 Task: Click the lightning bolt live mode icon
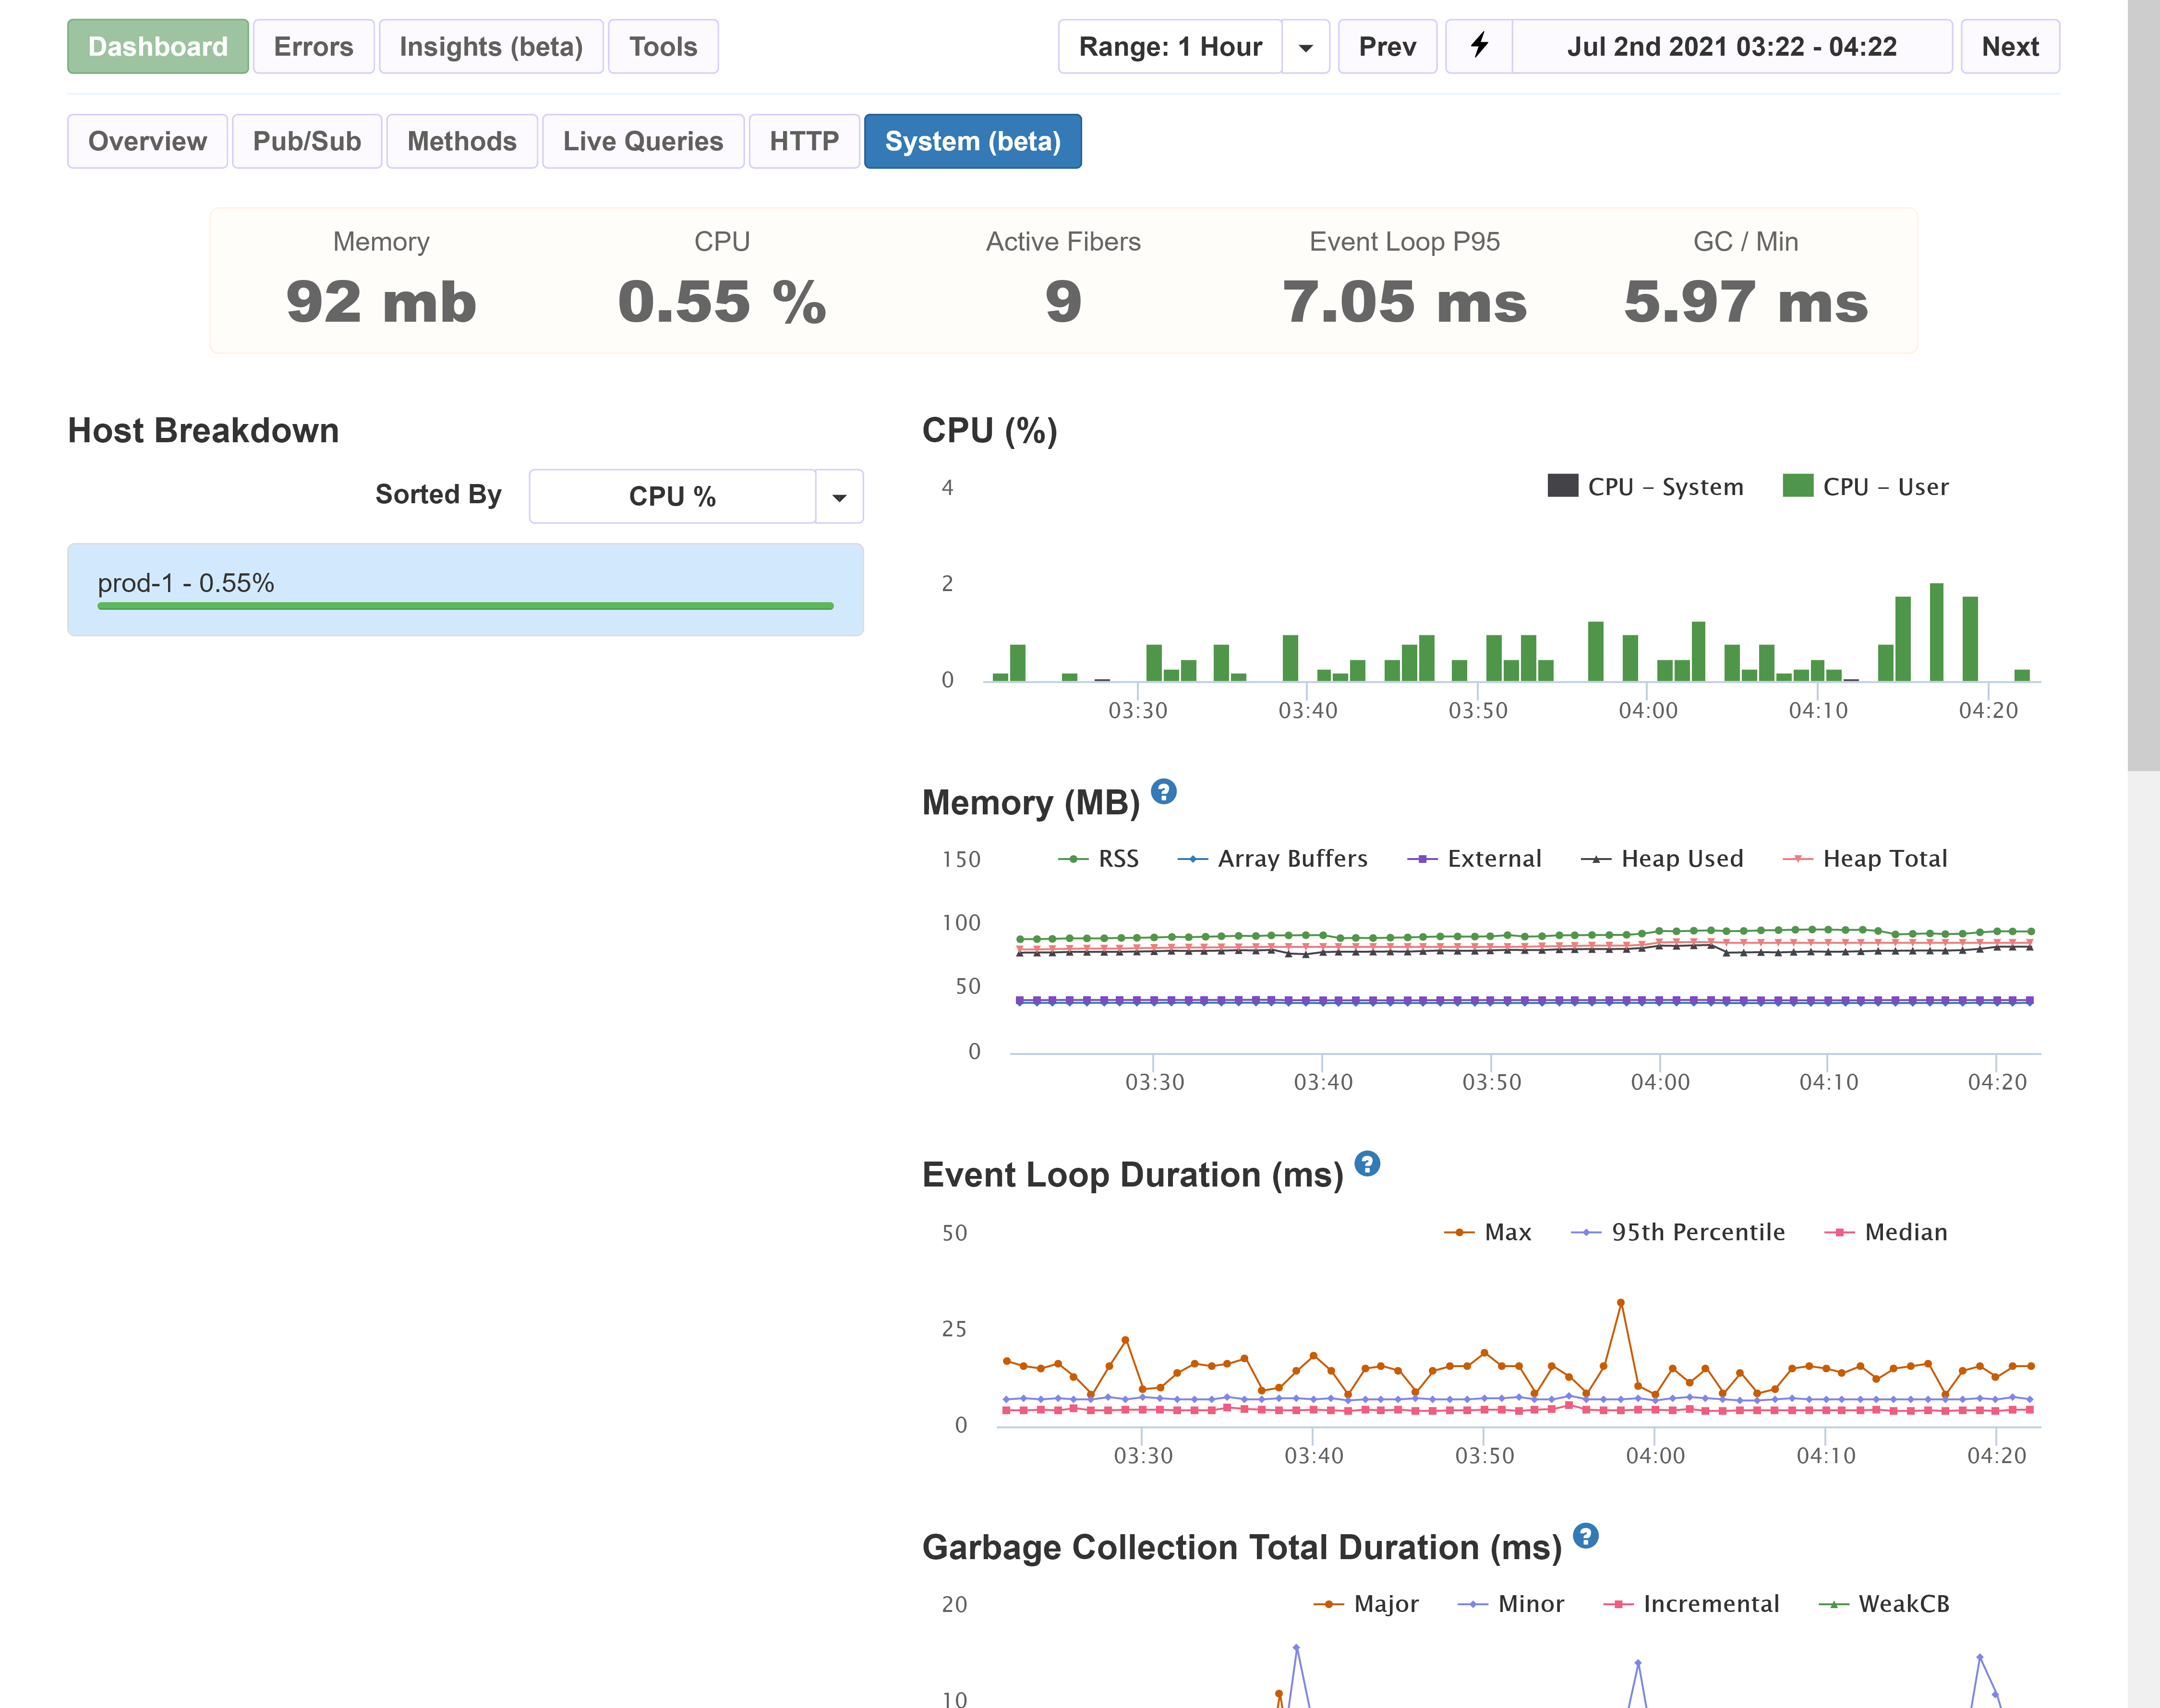[x=1479, y=46]
